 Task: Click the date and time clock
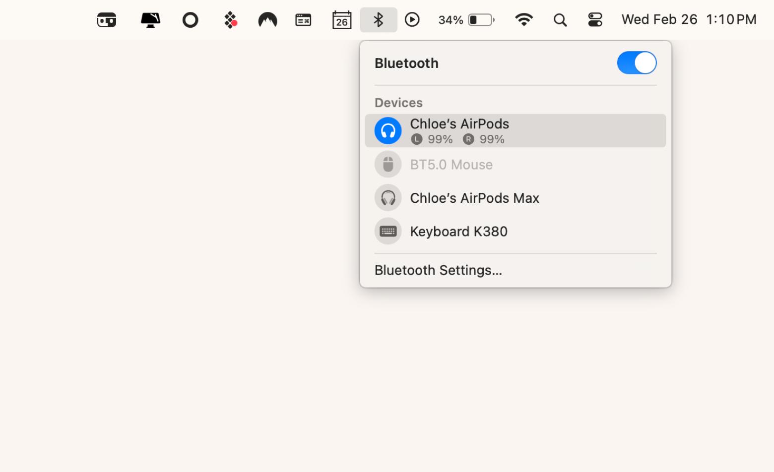[x=689, y=20]
